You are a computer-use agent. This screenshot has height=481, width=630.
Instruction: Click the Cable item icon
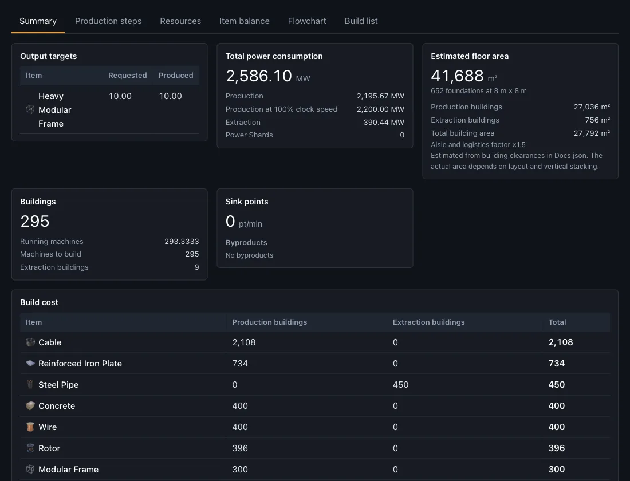(30, 342)
